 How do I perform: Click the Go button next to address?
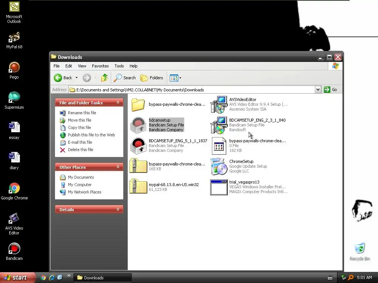pos(330,90)
